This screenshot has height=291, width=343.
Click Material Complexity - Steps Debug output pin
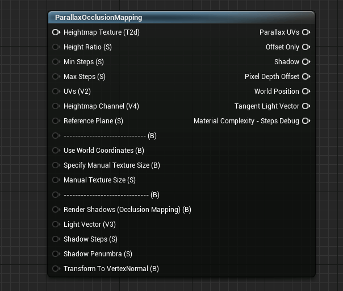click(306, 121)
